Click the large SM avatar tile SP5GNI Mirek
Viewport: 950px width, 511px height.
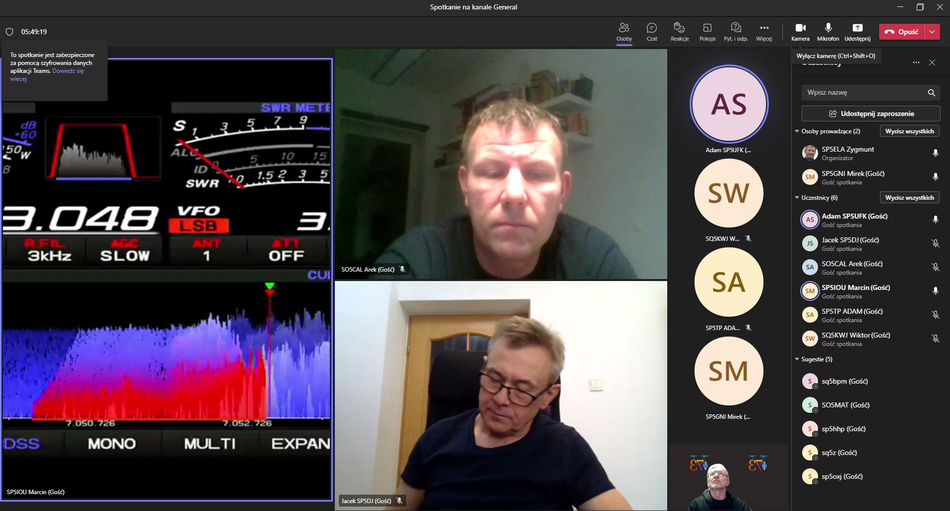[x=729, y=371]
